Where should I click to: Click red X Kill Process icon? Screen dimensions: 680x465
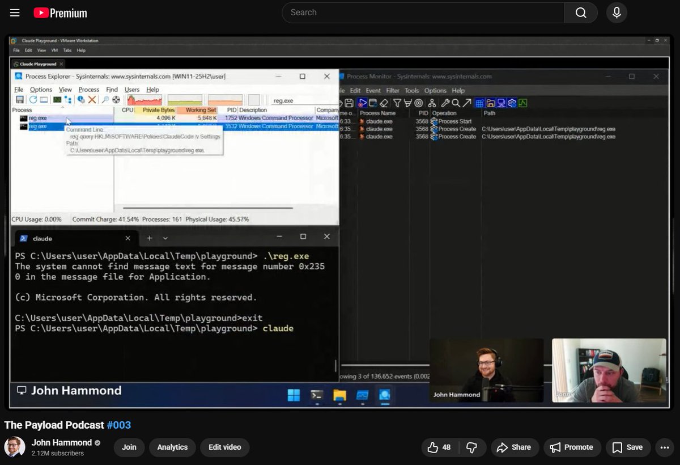[x=92, y=100]
